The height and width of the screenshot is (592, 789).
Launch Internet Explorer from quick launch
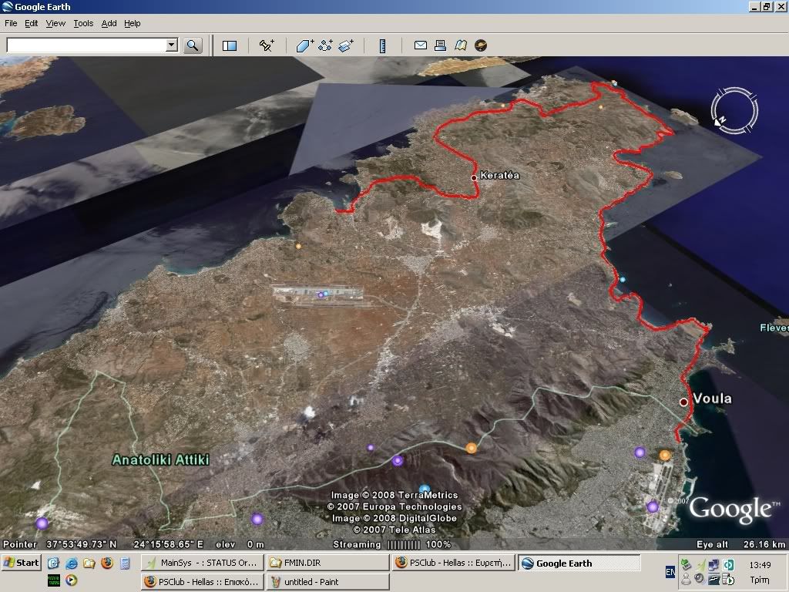[x=72, y=563]
